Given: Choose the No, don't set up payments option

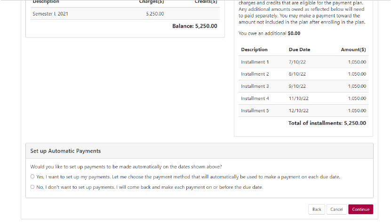Looking at the screenshot, I should (32, 187).
